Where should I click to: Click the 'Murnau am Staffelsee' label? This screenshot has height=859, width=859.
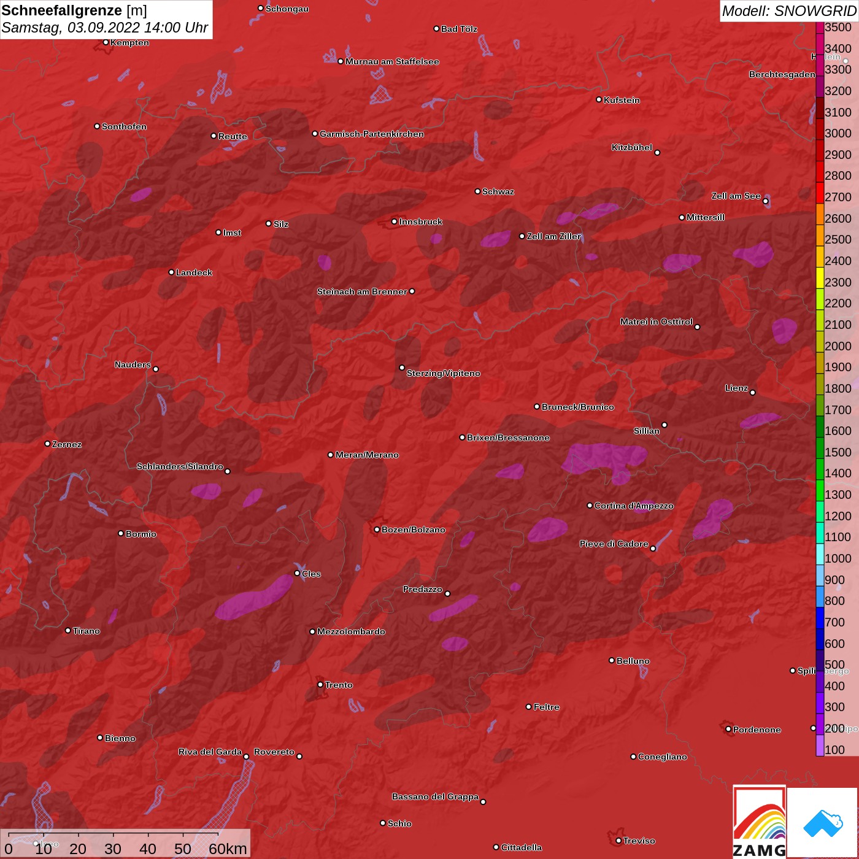(x=392, y=61)
